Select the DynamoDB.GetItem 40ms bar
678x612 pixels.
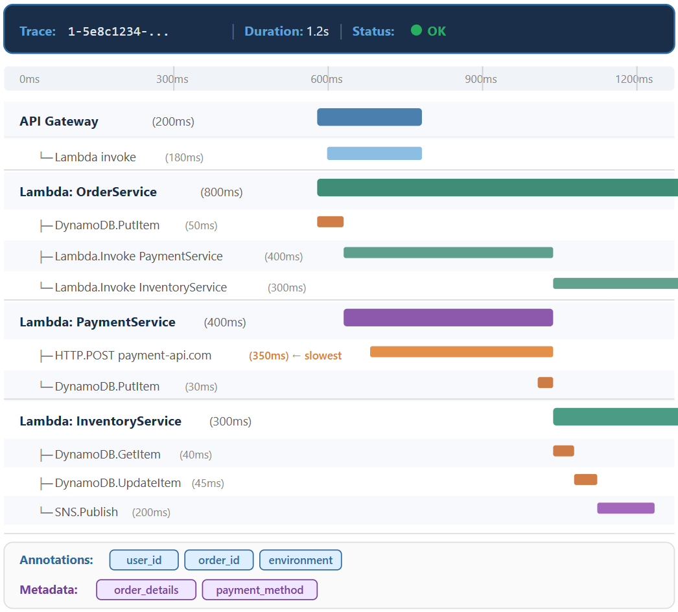point(563,451)
